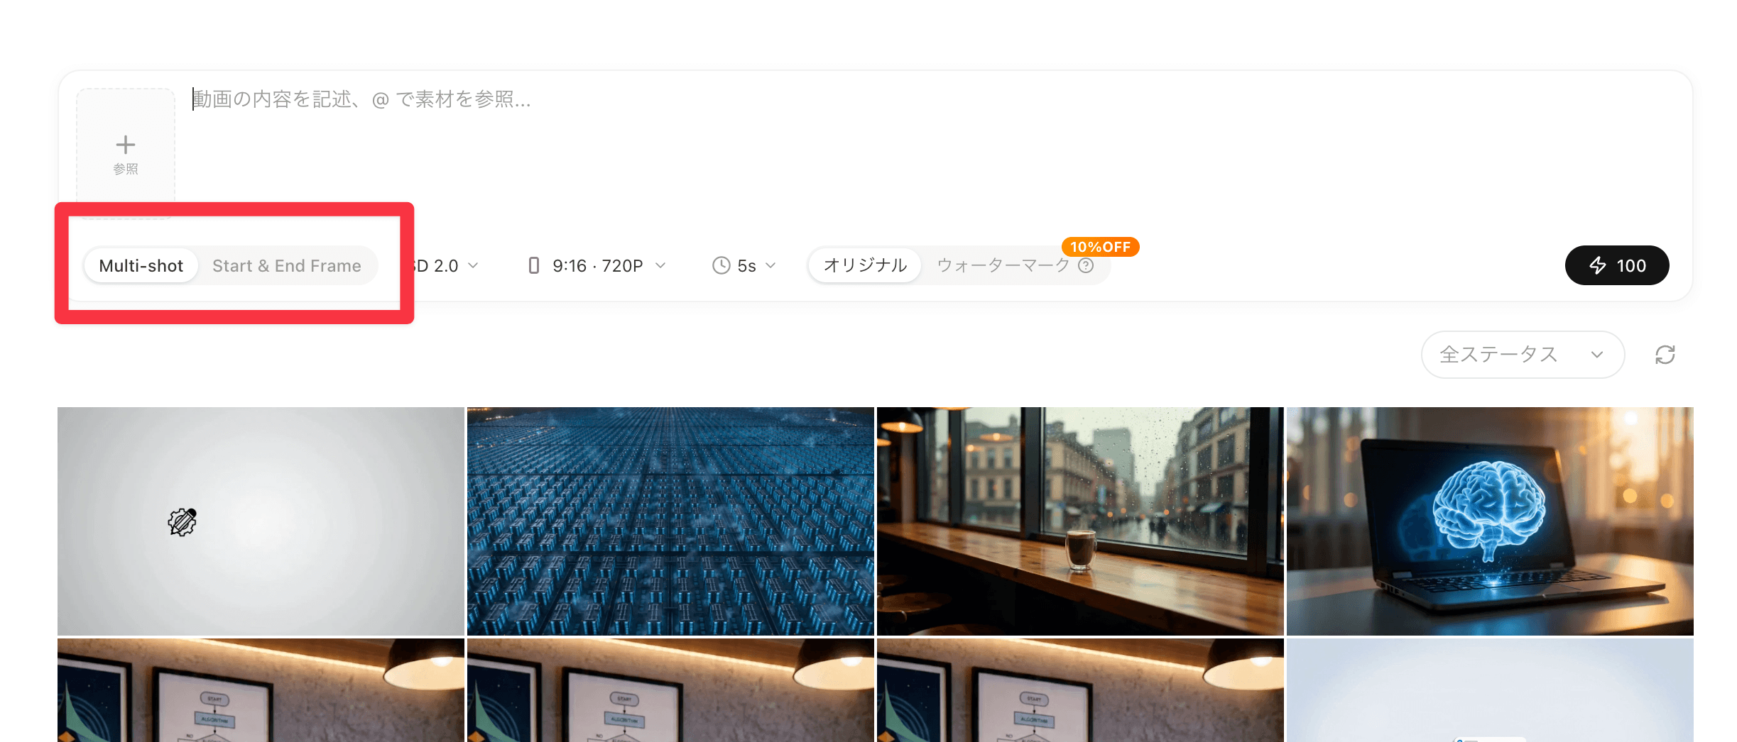Choose the オリジナル output option
Screen dimensions: 1737x742
pyautogui.click(x=865, y=265)
